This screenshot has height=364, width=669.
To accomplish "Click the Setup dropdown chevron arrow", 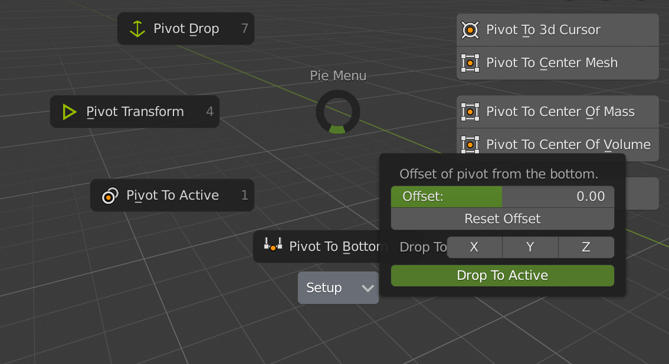I will [x=368, y=288].
